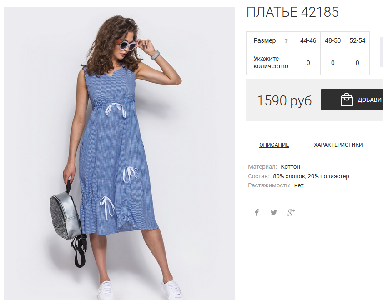Select size 44-46 column header
Screen dimensions: 383x300
click(x=308, y=40)
